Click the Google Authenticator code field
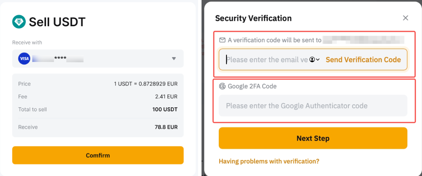422x176 pixels. [x=313, y=106]
